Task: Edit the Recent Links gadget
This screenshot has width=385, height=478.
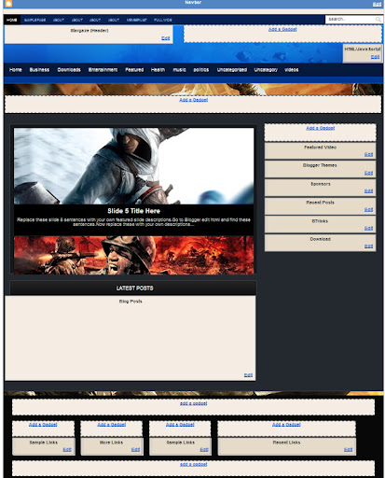Action: (x=349, y=450)
